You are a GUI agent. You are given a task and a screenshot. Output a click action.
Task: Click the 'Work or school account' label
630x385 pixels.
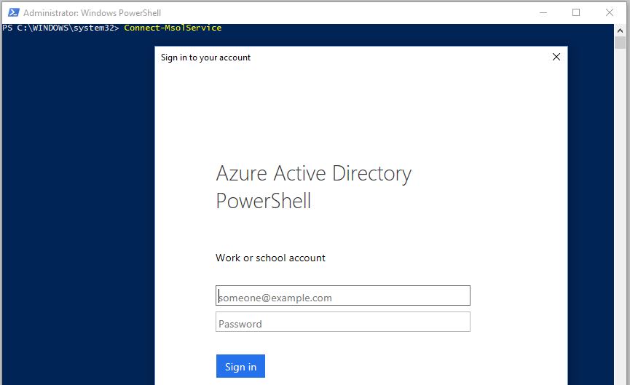[x=270, y=258]
